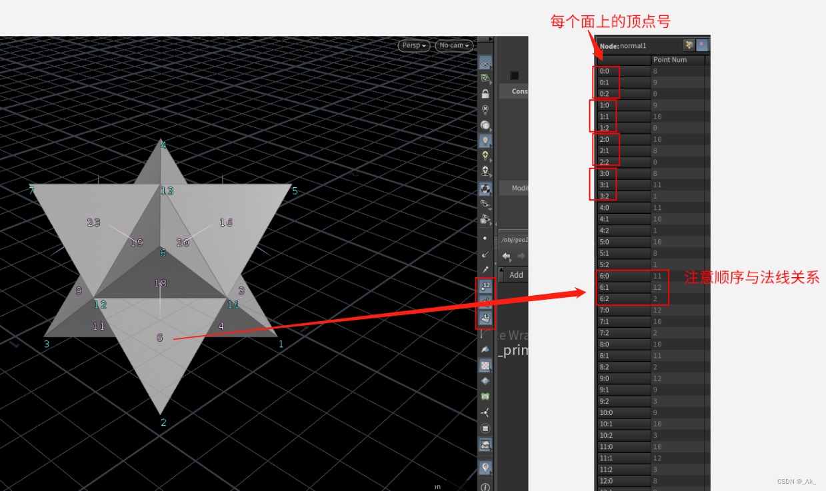Select vertex row 0:0 in spreadsheet
The width and height of the screenshot is (826, 491).
pyautogui.click(x=623, y=71)
